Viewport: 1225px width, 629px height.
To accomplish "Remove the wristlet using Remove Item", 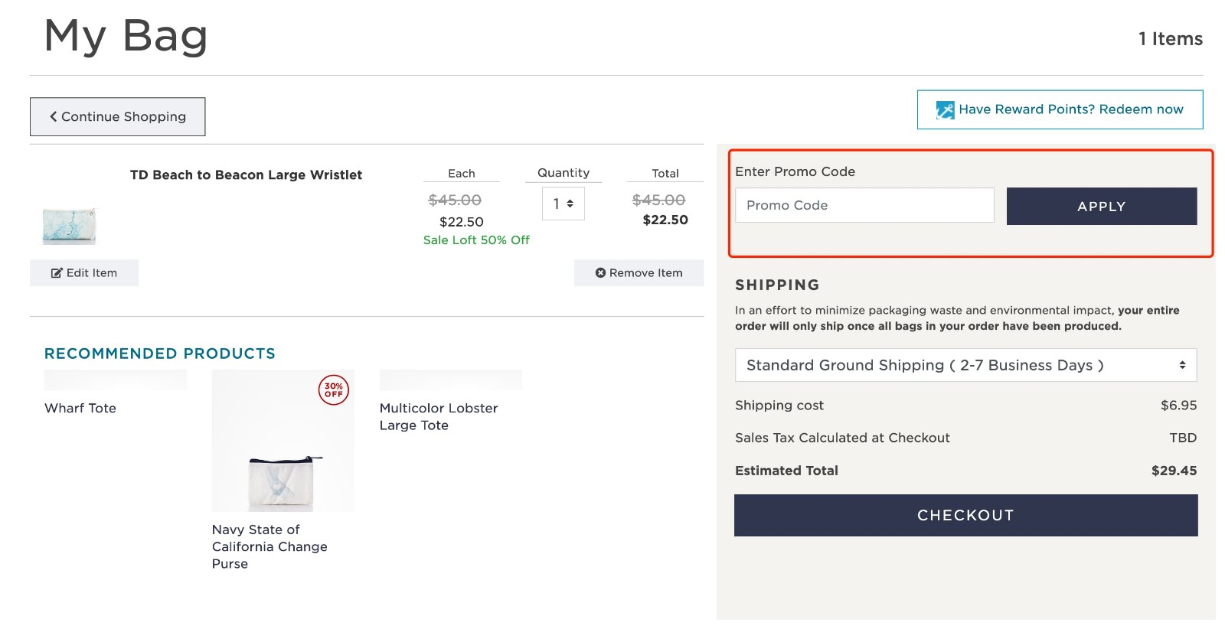I will tap(639, 272).
